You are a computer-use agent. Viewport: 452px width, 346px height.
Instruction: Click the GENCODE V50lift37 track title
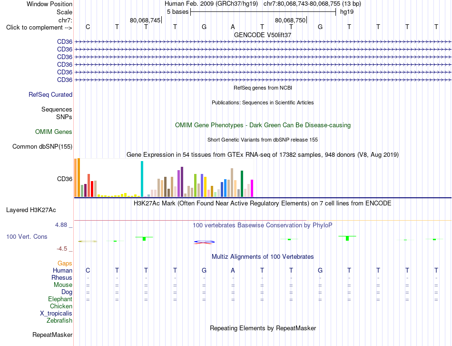(263, 35)
